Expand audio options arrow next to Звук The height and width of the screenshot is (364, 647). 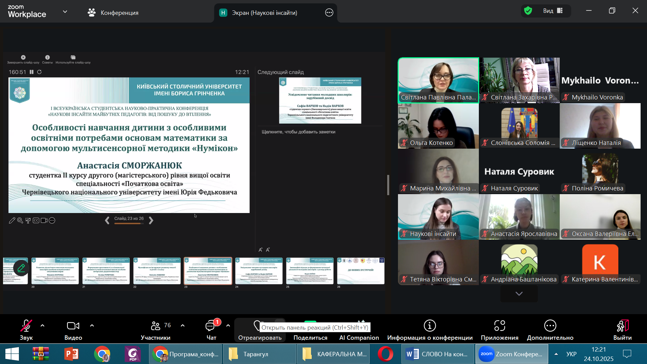click(42, 326)
